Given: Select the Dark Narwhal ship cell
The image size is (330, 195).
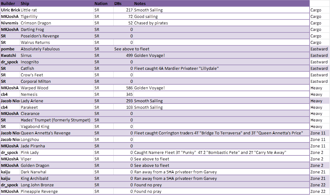Looking at the screenshot, I should click(x=33, y=172).
